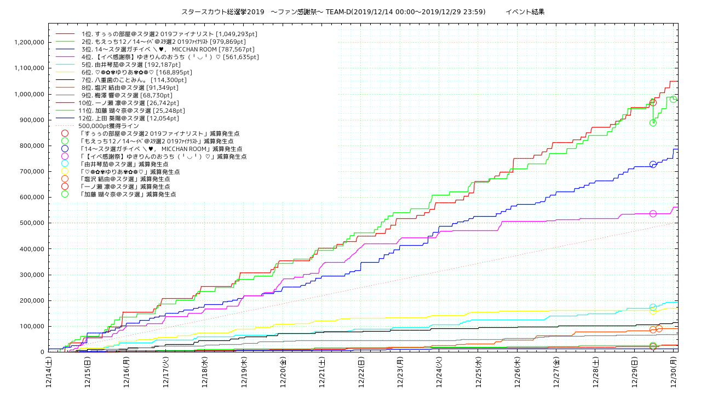Select the orange circle legend marker for 塩沢 結由@スタ選

65,179
